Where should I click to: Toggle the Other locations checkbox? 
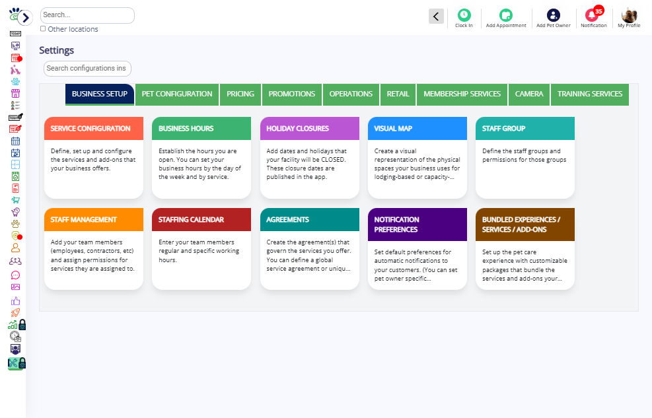[x=43, y=28]
